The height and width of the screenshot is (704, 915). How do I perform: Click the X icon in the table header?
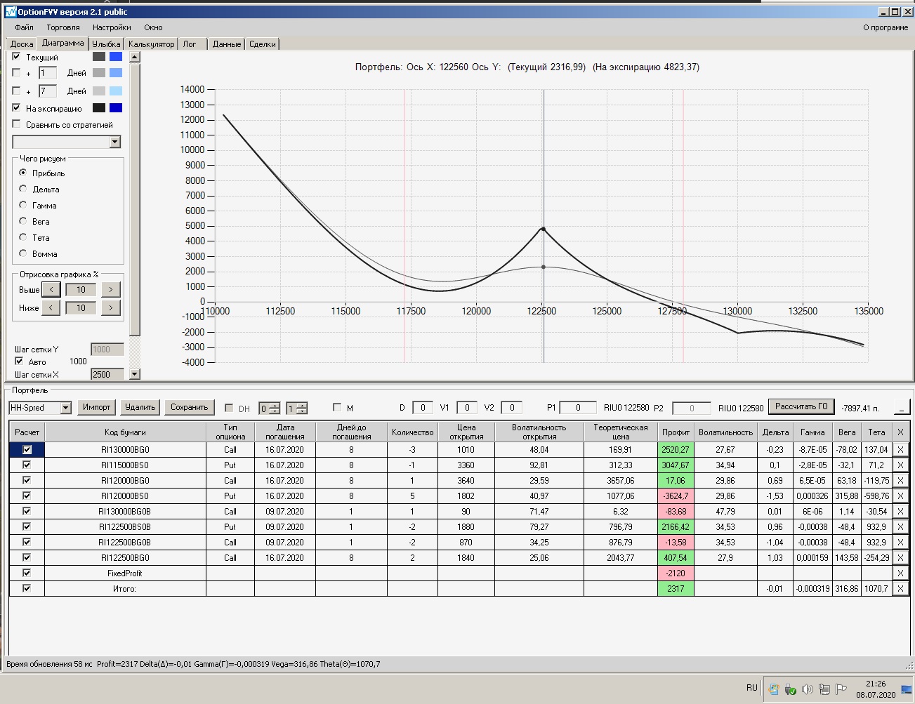(x=900, y=432)
